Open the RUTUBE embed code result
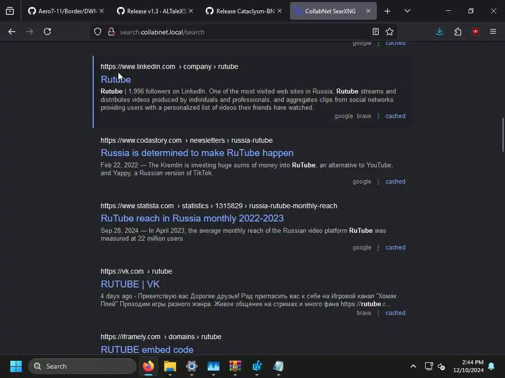This screenshot has width=505, height=378. (147, 349)
